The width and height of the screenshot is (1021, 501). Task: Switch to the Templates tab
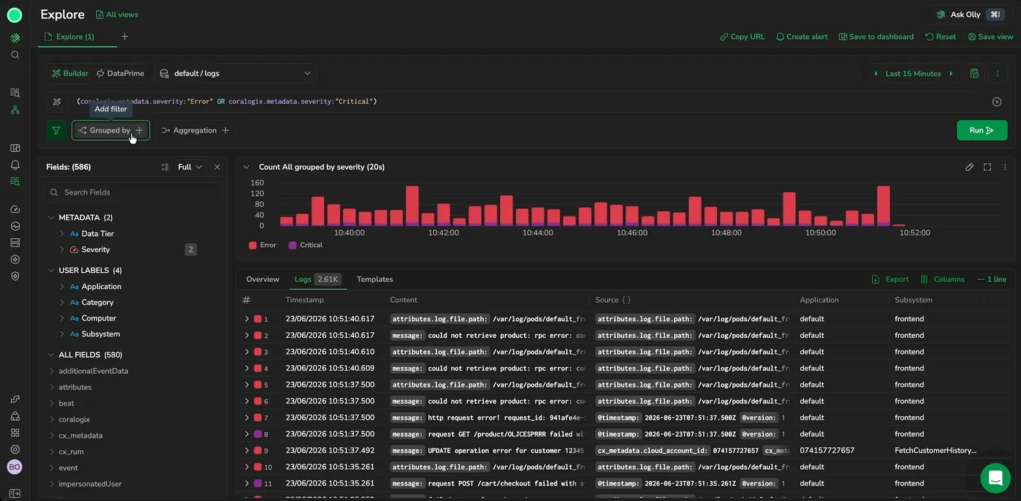(375, 280)
